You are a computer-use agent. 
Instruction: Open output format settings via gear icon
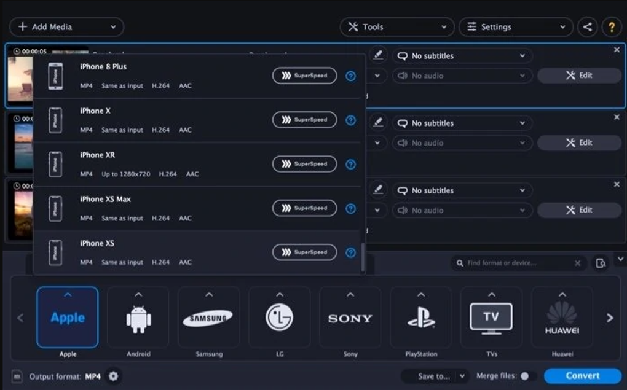click(x=112, y=376)
